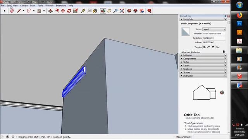
Task: Select the Orbit tool in toolbar
Action: 103,11
